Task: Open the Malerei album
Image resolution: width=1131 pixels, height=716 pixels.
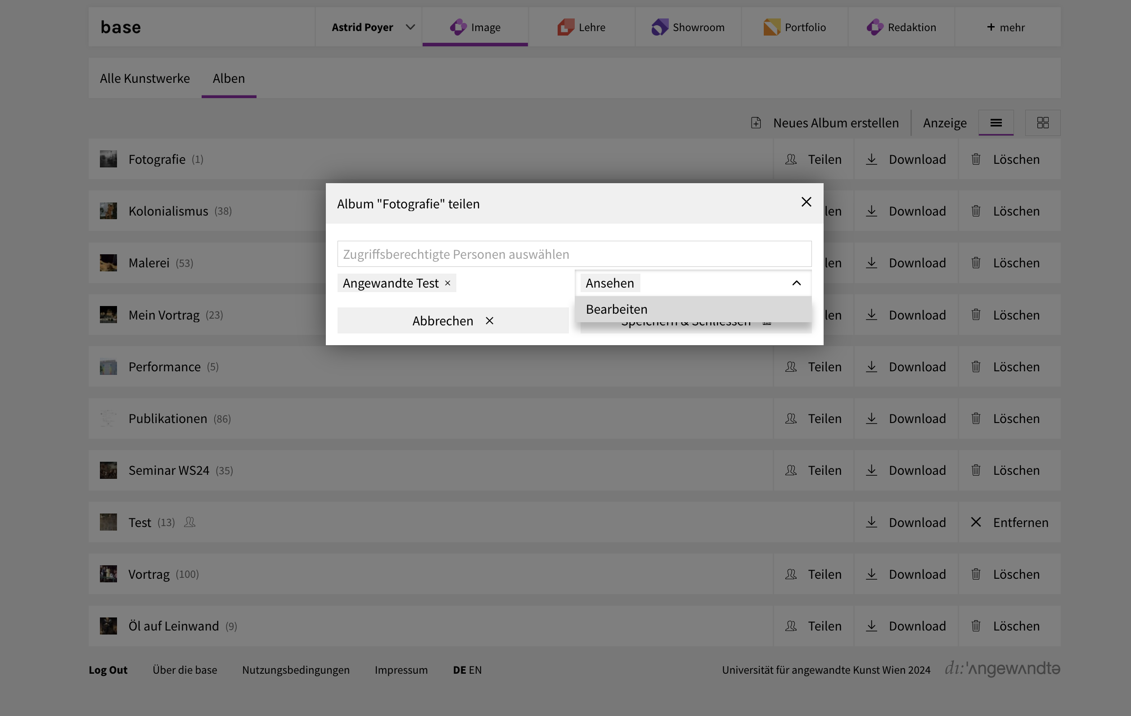Action: point(149,263)
